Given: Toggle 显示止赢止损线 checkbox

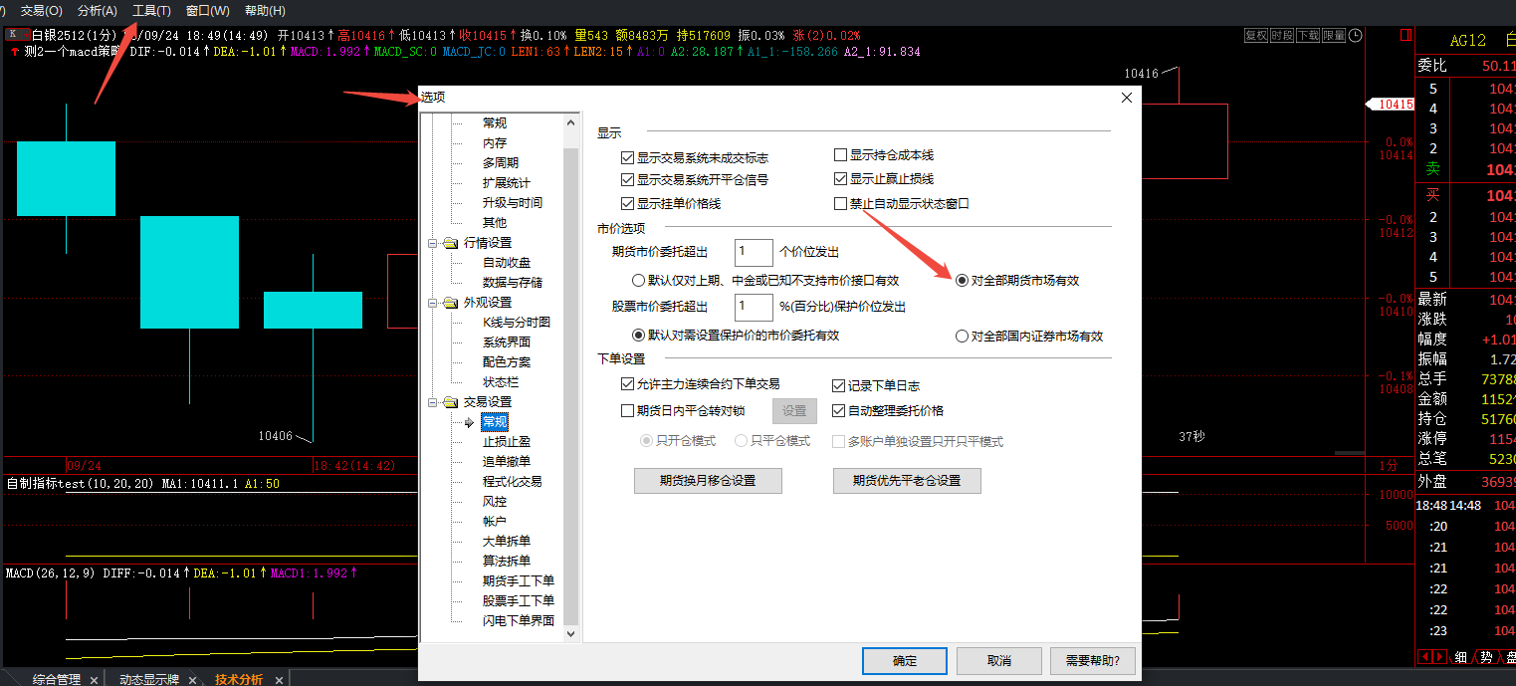Looking at the screenshot, I should (840, 179).
